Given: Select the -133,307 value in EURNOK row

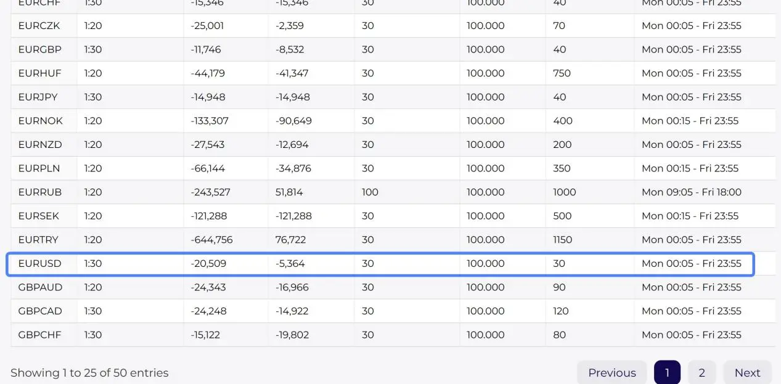Looking at the screenshot, I should 210,121.
